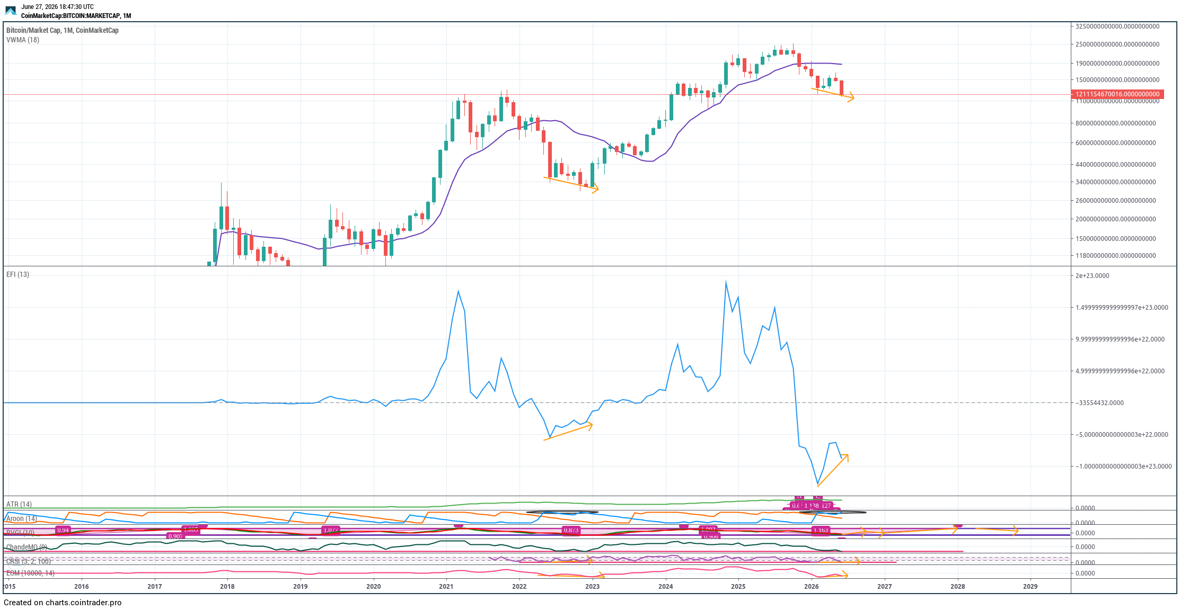1180x610 pixels.
Task: Click the 3250000000000 price axis label
Action: point(1117,26)
